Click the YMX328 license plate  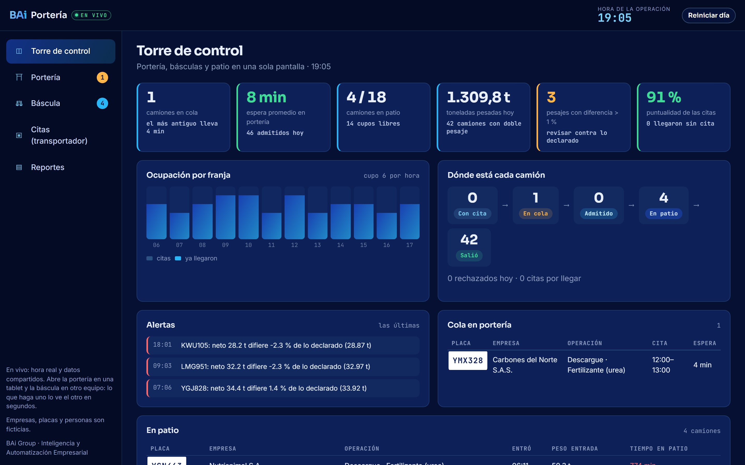(x=468, y=360)
